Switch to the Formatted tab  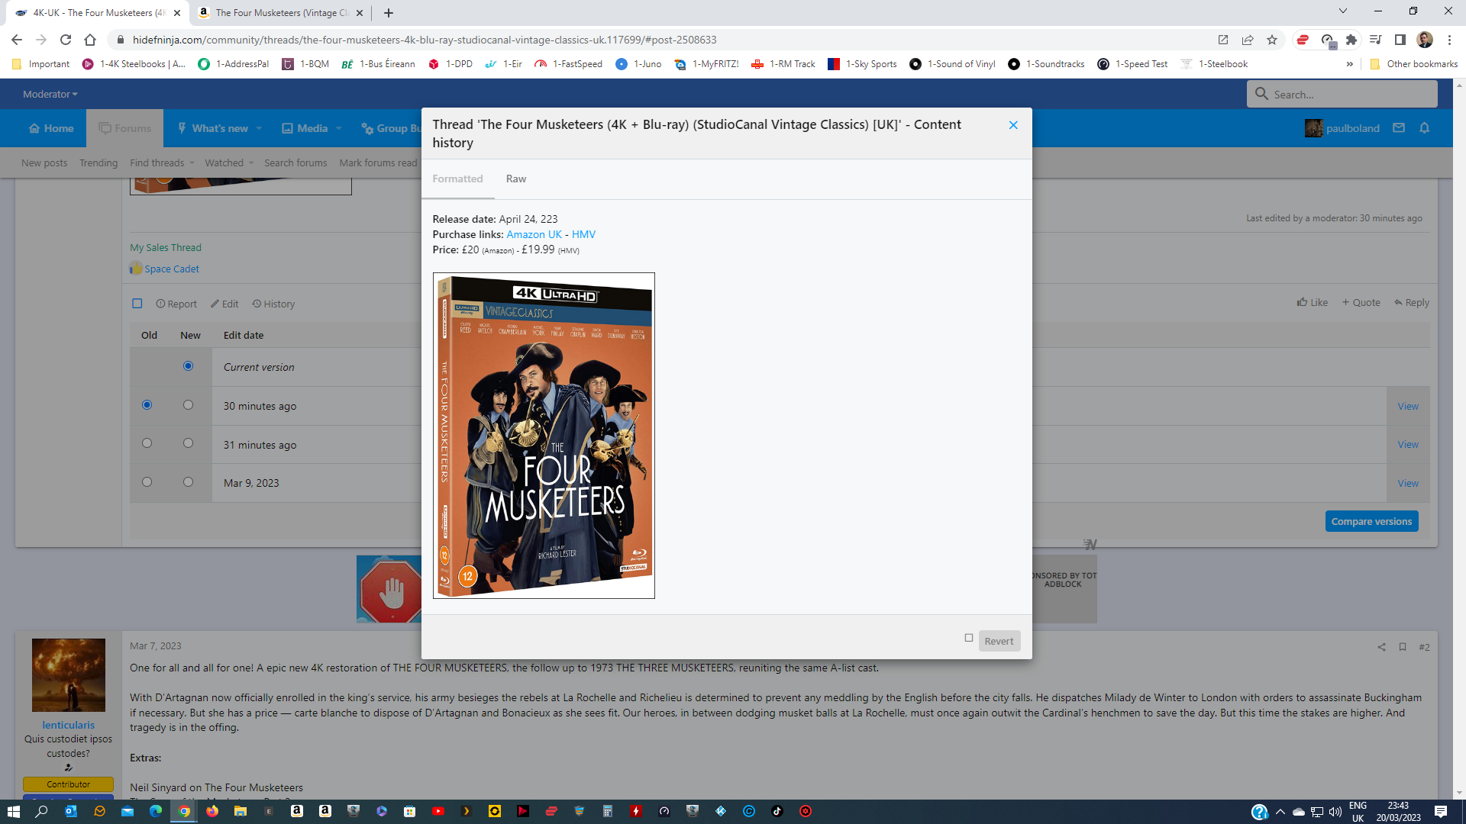coord(457,179)
